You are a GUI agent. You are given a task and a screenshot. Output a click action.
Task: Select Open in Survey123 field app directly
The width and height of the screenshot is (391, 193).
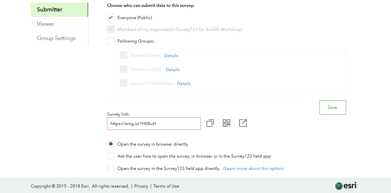(111, 168)
